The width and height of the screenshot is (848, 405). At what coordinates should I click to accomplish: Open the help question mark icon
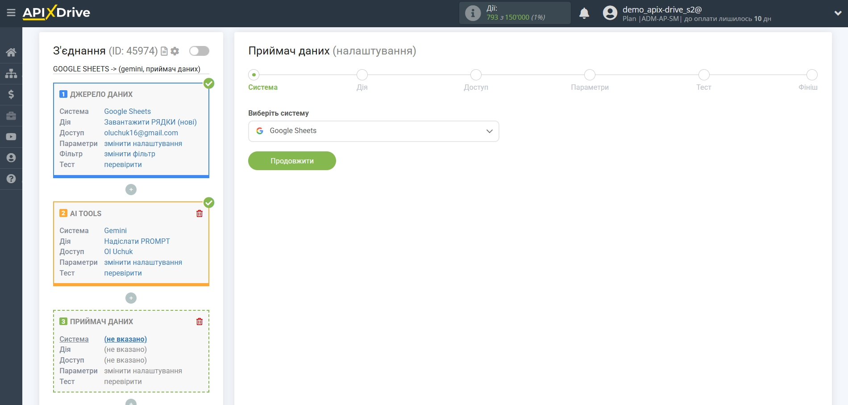point(11,179)
